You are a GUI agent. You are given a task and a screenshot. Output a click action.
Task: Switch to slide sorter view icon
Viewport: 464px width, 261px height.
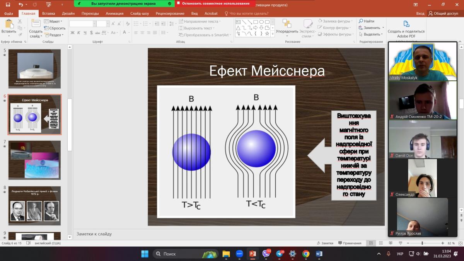tap(381, 243)
